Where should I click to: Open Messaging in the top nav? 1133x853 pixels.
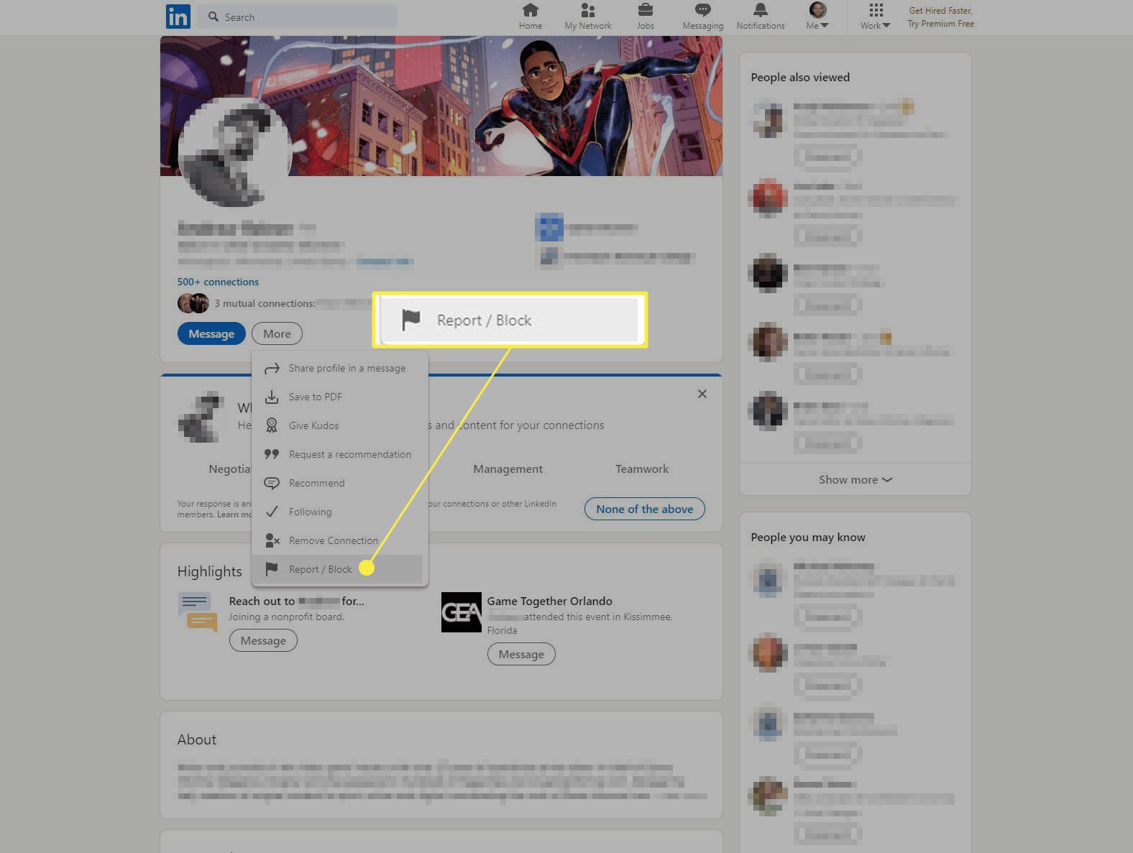click(703, 17)
